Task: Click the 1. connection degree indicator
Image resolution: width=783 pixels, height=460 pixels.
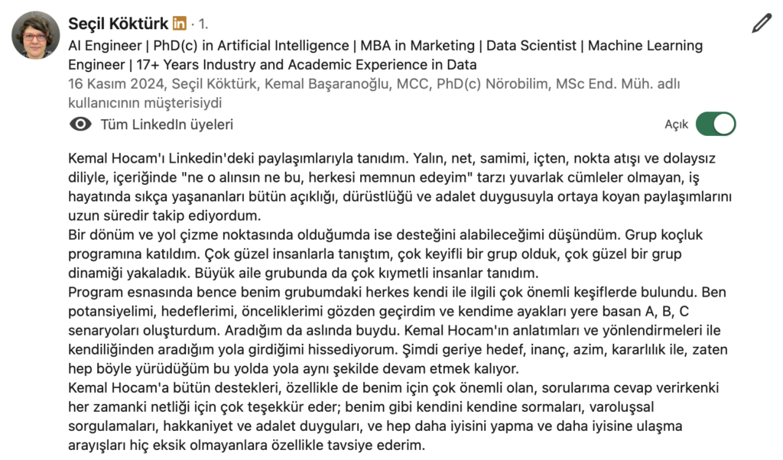Action: (203, 24)
